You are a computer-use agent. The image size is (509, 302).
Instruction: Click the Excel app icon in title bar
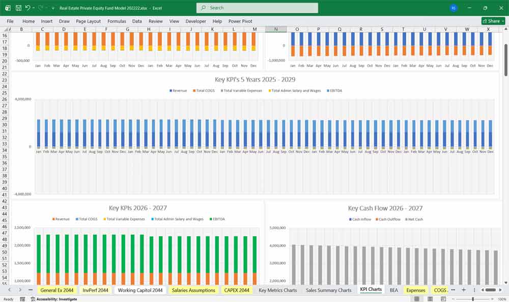coord(7,8)
